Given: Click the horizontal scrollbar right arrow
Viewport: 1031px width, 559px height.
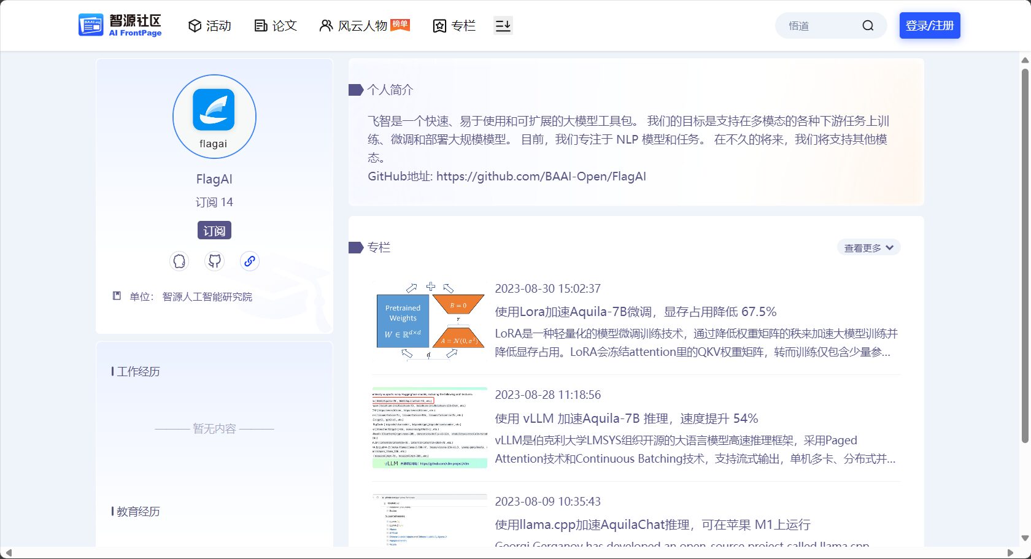Looking at the screenshot, I should [x=1011, y=553].
